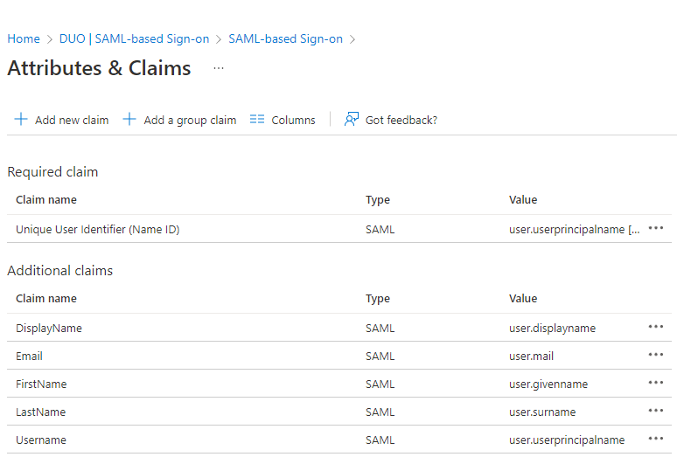The image size is (677, 457).
Task: Select the Unique User Identifier (Name ID) claim row
Action: point(98,230)
